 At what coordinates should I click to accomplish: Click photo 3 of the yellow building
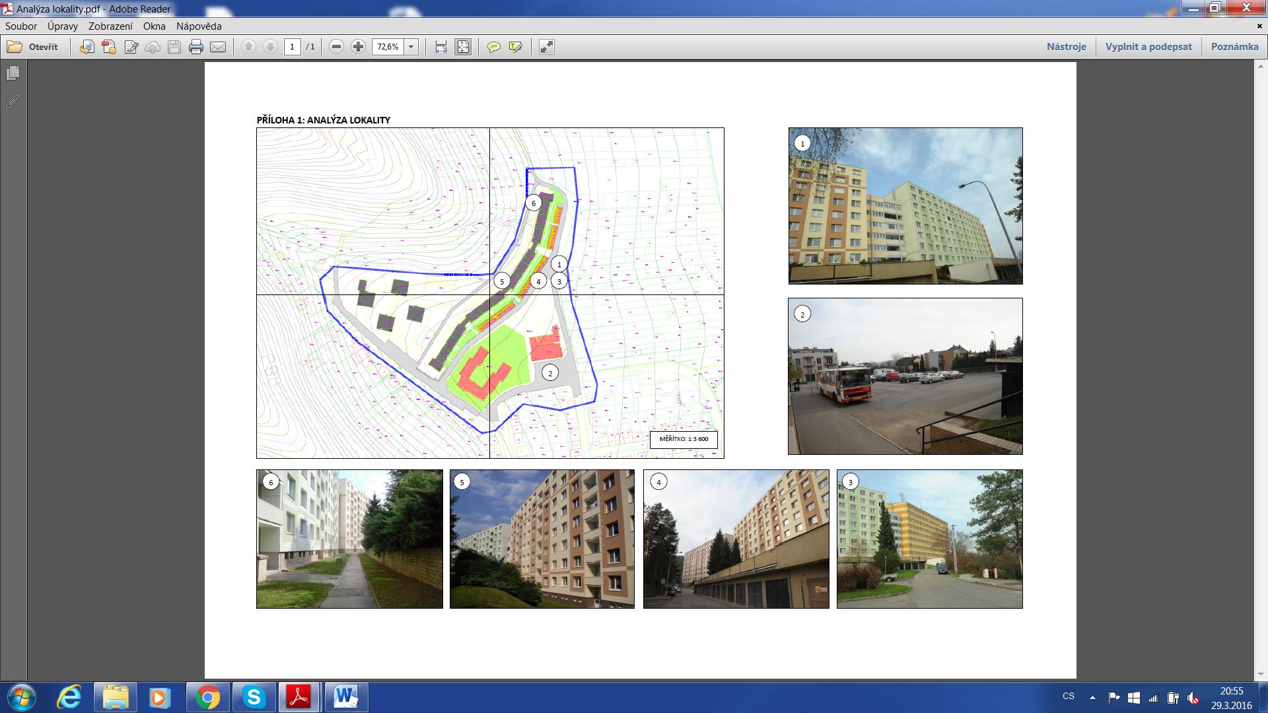pos(930,539)
